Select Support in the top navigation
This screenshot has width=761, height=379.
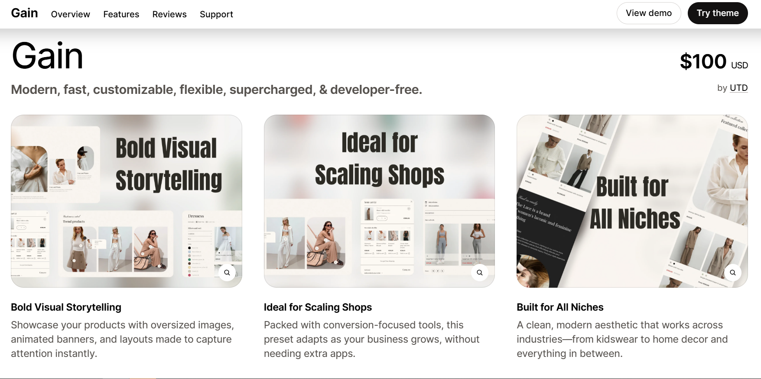(x=216, y=14)
